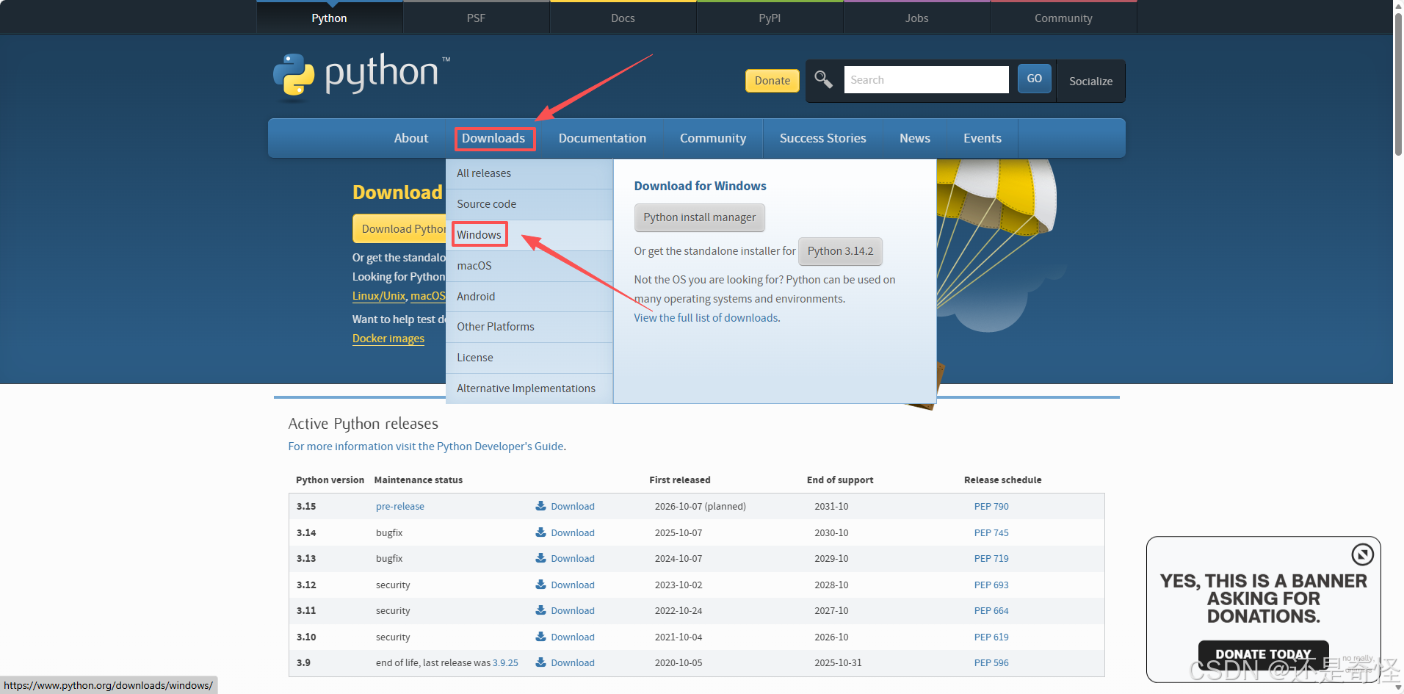
Task: Click download icon in 3.13 row
Action: pyautogui.click(x=540, y=558)
